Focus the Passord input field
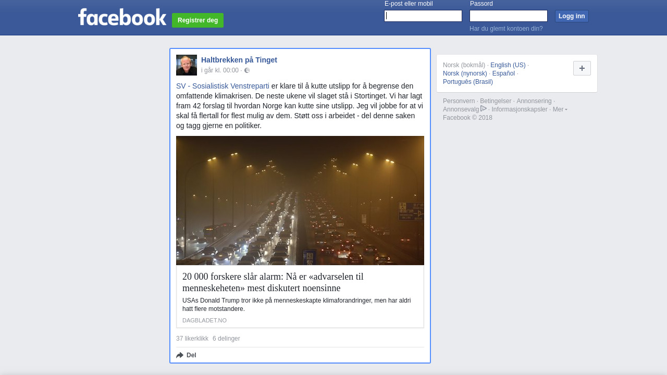This screenshot has height=375, width=667. (x=508, y=16)
